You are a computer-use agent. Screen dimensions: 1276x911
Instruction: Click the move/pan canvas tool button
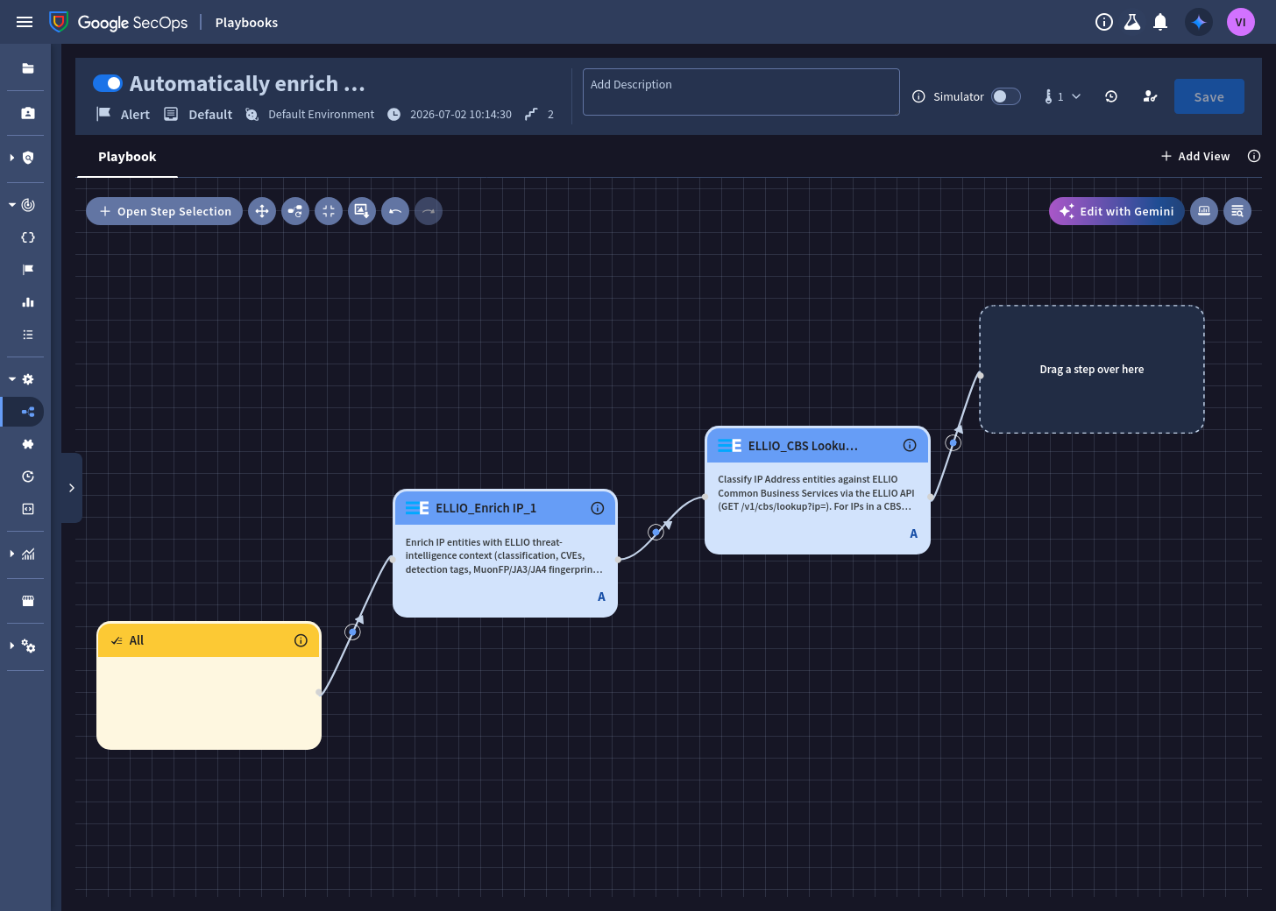click(x=262, y=211)
